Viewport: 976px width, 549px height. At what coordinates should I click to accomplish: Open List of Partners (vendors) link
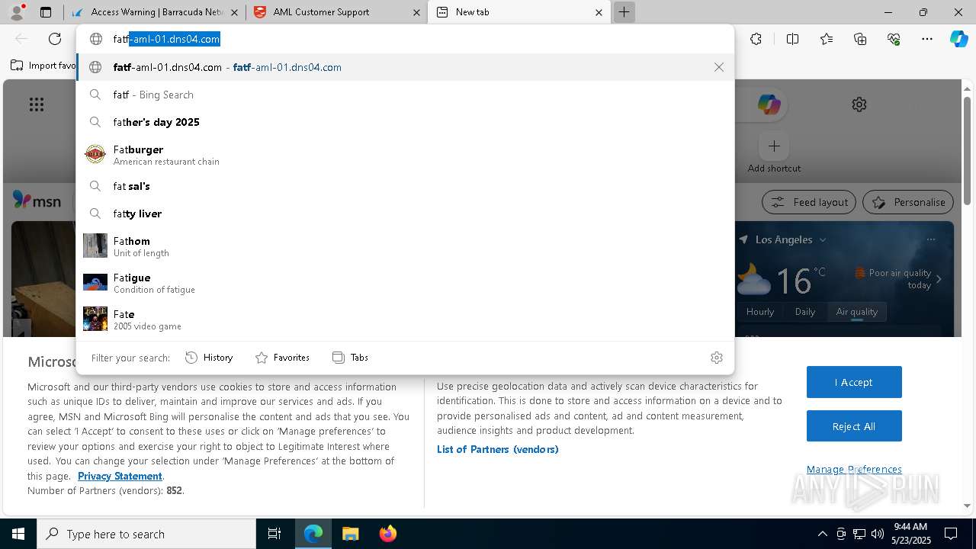(x=498, y=449)
